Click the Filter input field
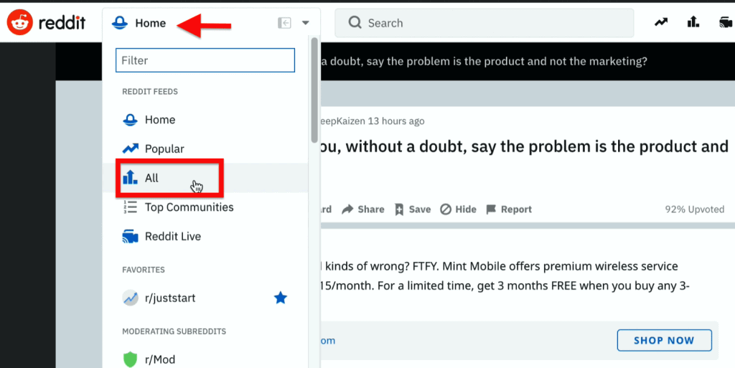 click(x=205, y=60)
